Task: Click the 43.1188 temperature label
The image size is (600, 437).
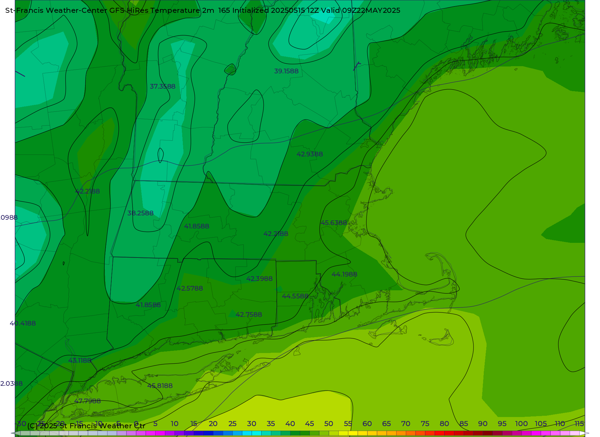Action: point(80,361)
